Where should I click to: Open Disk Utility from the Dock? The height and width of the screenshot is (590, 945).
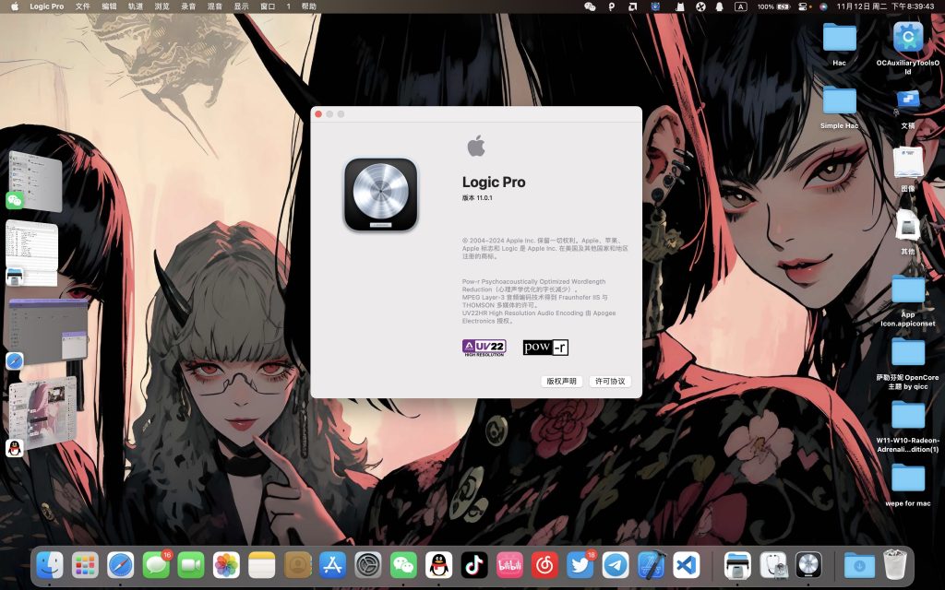pos(773,566)
